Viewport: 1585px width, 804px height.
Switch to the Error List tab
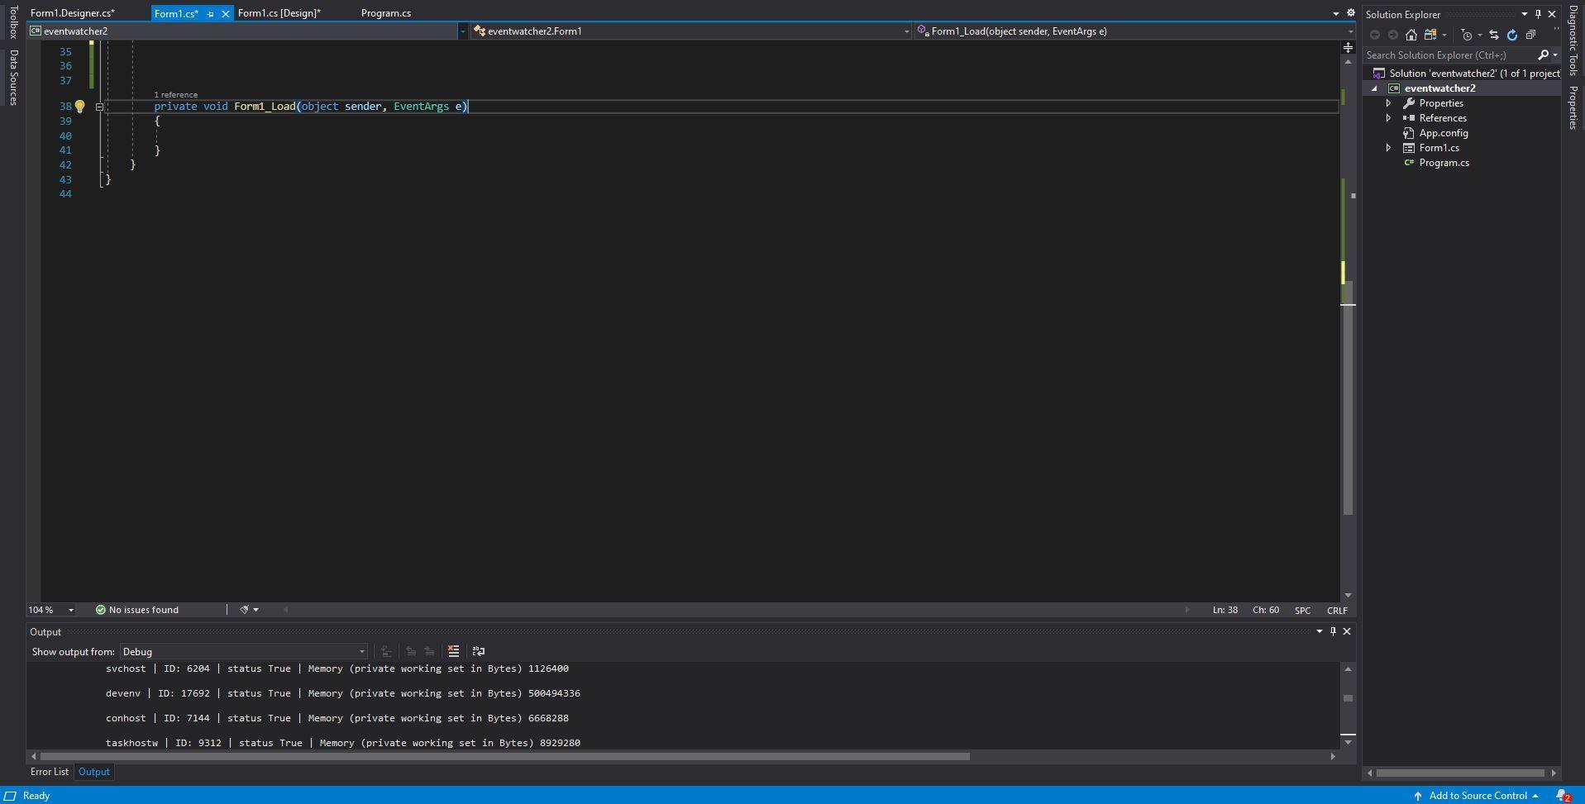(50, 772)
